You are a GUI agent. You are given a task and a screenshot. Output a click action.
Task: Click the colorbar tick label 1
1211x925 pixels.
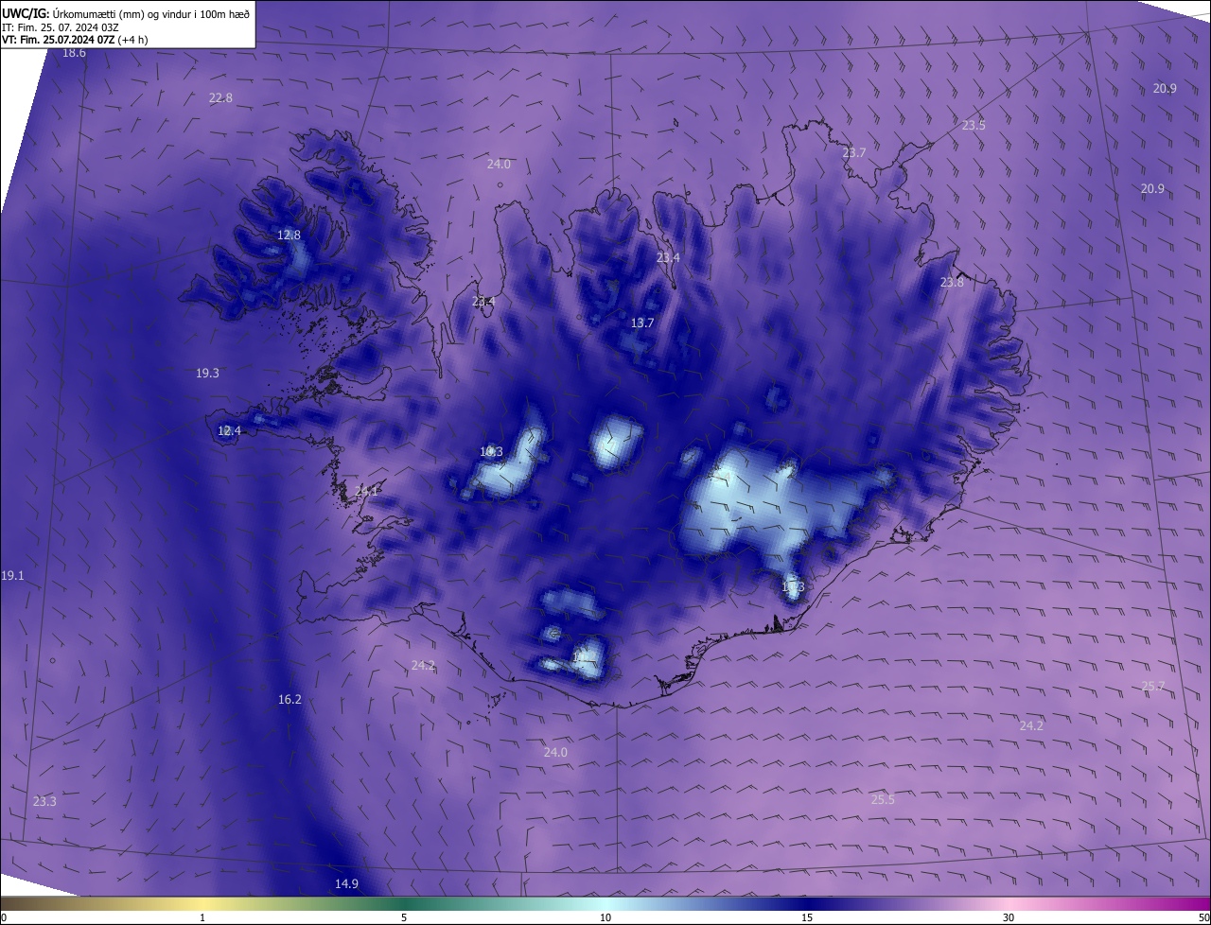click(x=202, y=917)
